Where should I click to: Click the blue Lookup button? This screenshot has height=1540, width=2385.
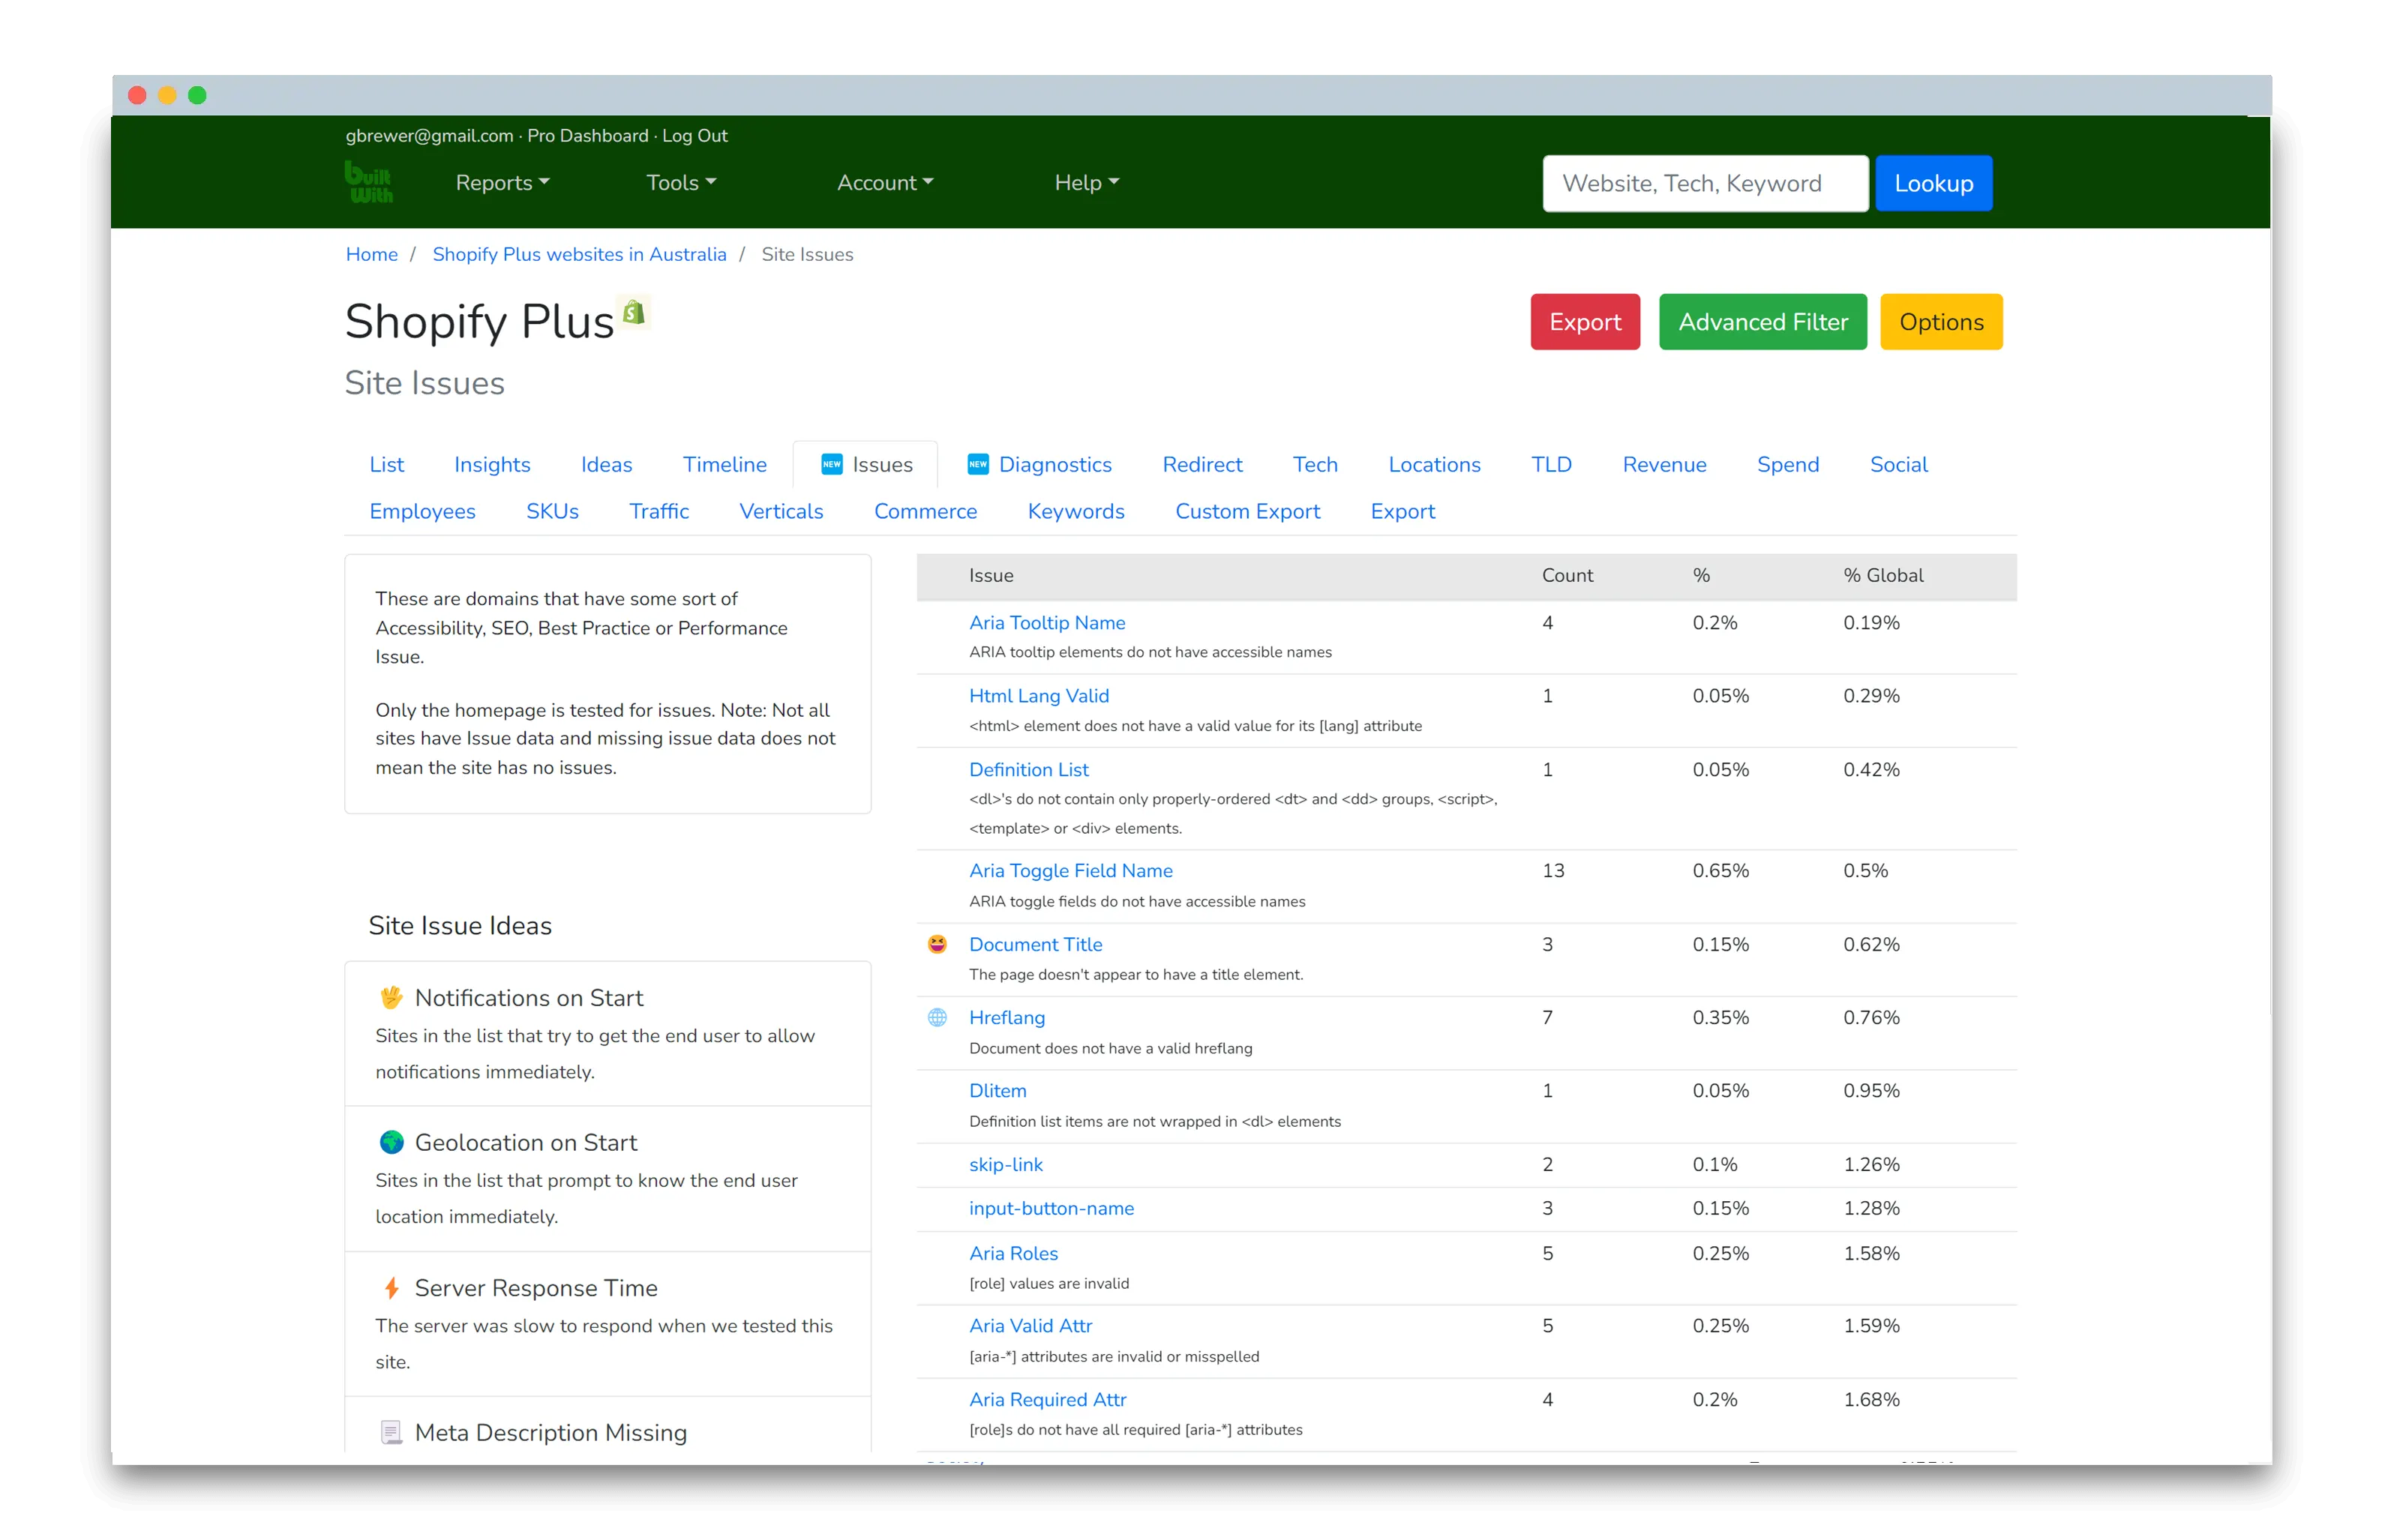pos(1933,183)
